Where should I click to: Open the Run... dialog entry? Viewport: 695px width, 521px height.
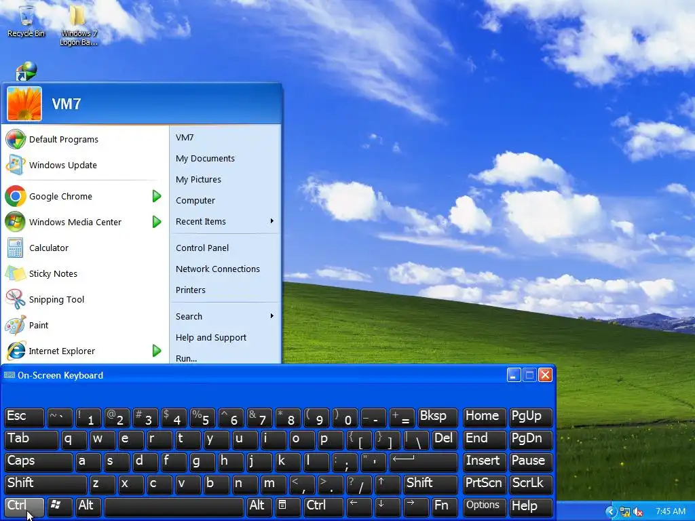225,358
